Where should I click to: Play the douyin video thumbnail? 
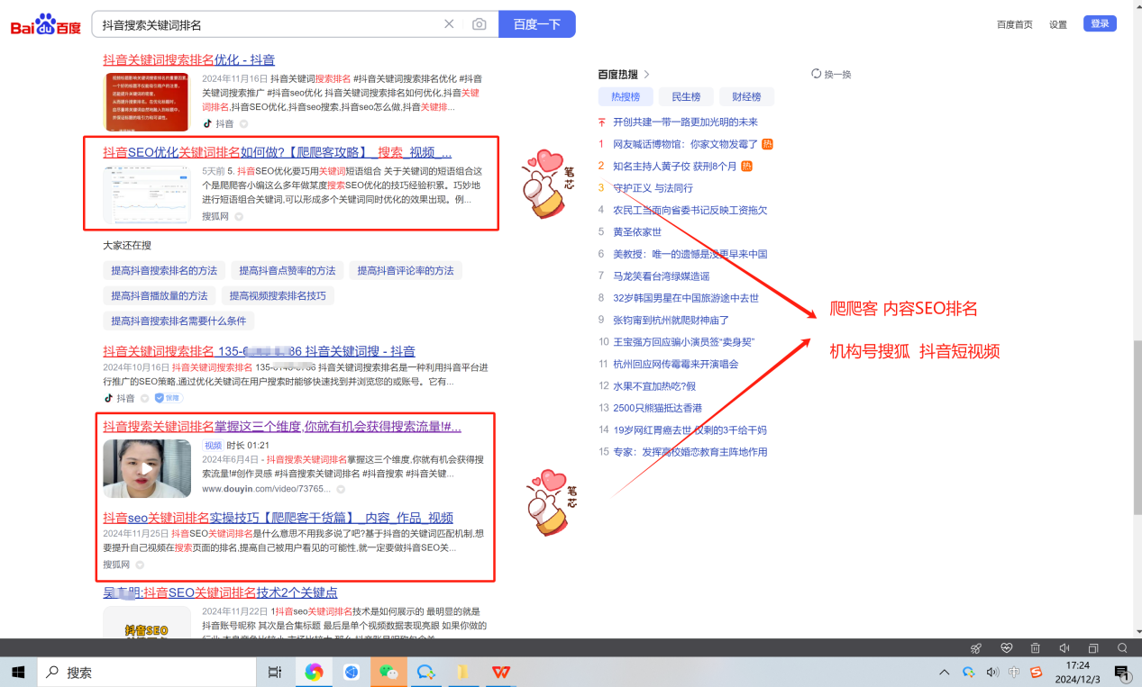pos(147,468)
